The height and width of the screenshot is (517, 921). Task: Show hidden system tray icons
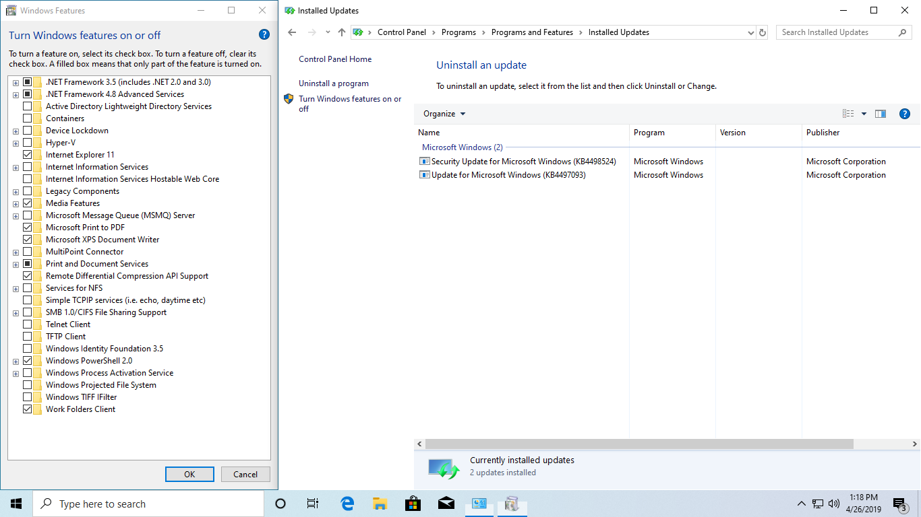pos(802,504)
